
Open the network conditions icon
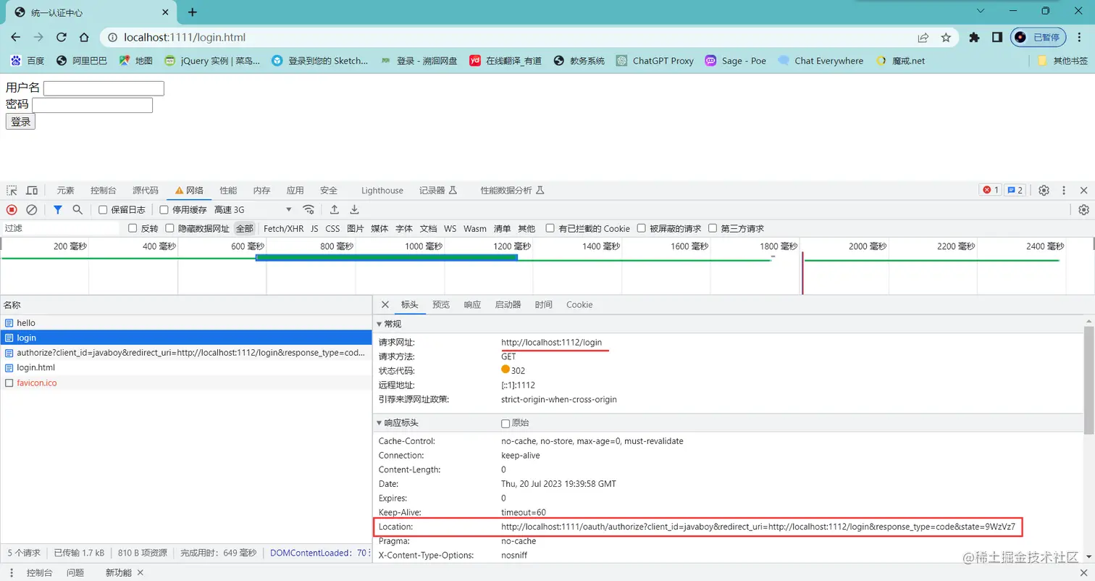(x=309, y=209)
